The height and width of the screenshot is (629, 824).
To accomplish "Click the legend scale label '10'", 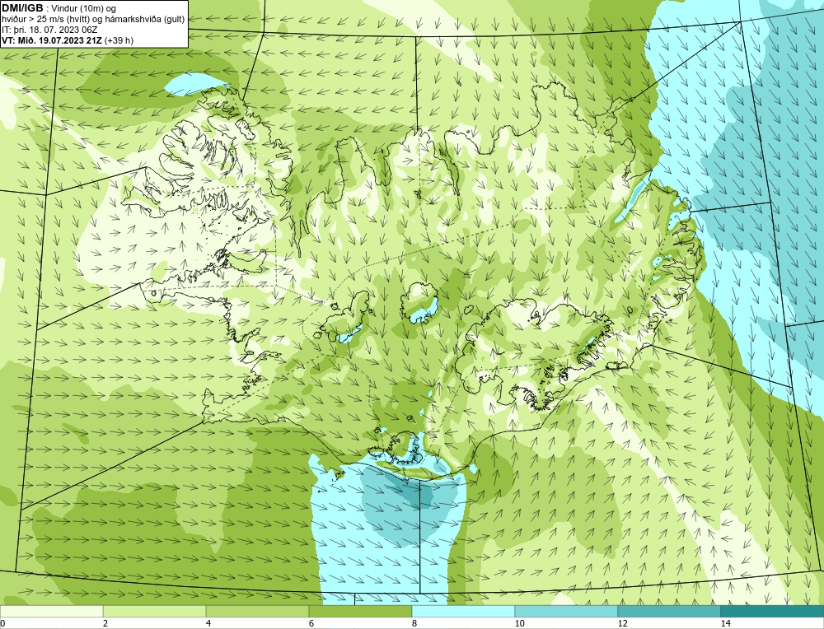I will pyautogui.click(x=519, y=623).
